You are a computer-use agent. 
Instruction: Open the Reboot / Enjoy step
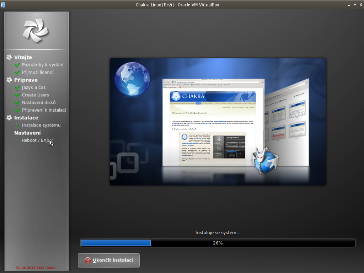[37, 140]
